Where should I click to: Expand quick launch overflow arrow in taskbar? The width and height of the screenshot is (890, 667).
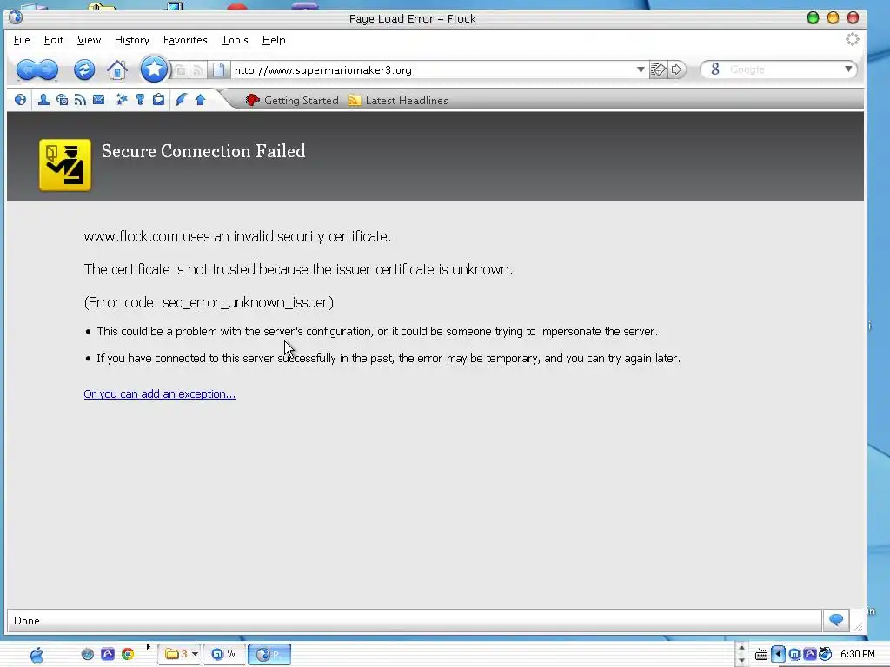tap(148, 646)
